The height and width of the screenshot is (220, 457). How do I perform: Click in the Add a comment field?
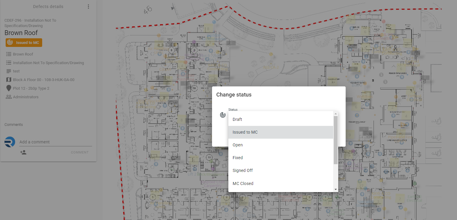coord(56,142)
